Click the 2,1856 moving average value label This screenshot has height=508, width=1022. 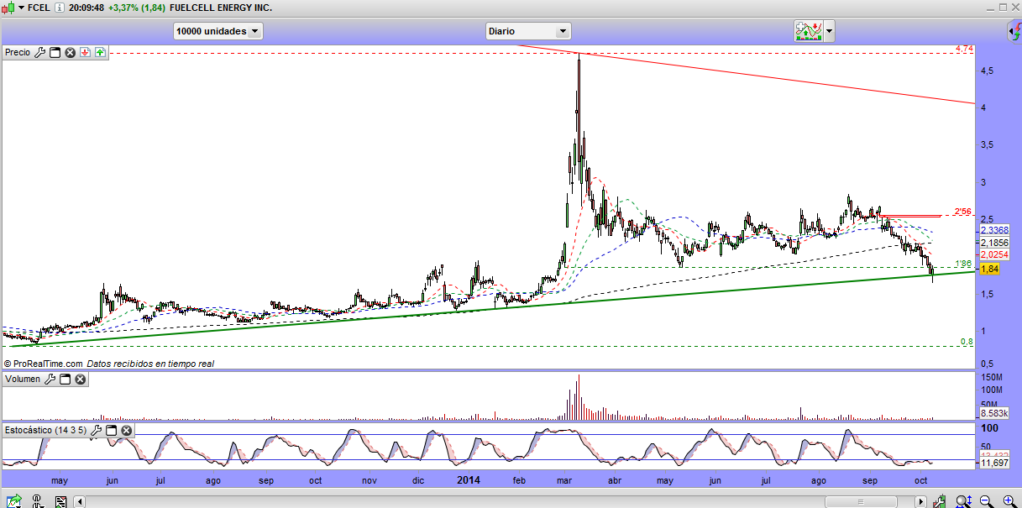(994, 242)
